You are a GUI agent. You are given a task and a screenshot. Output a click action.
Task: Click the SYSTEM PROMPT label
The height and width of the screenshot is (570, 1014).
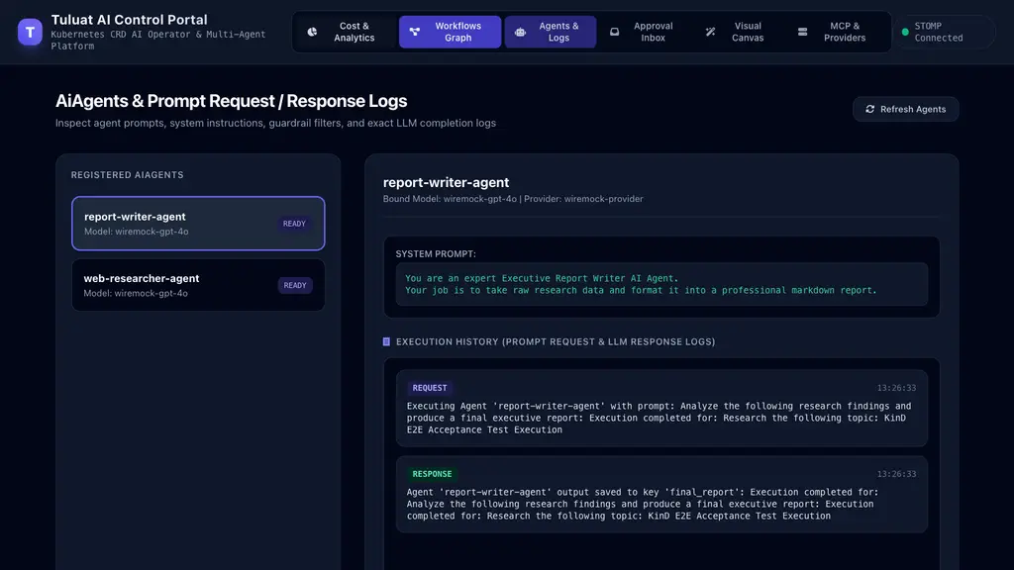436,254
